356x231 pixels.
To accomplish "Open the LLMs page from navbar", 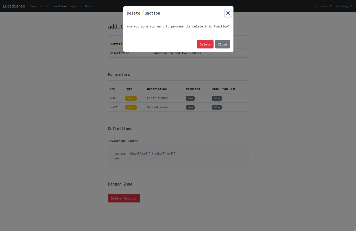I will (44, 6).
